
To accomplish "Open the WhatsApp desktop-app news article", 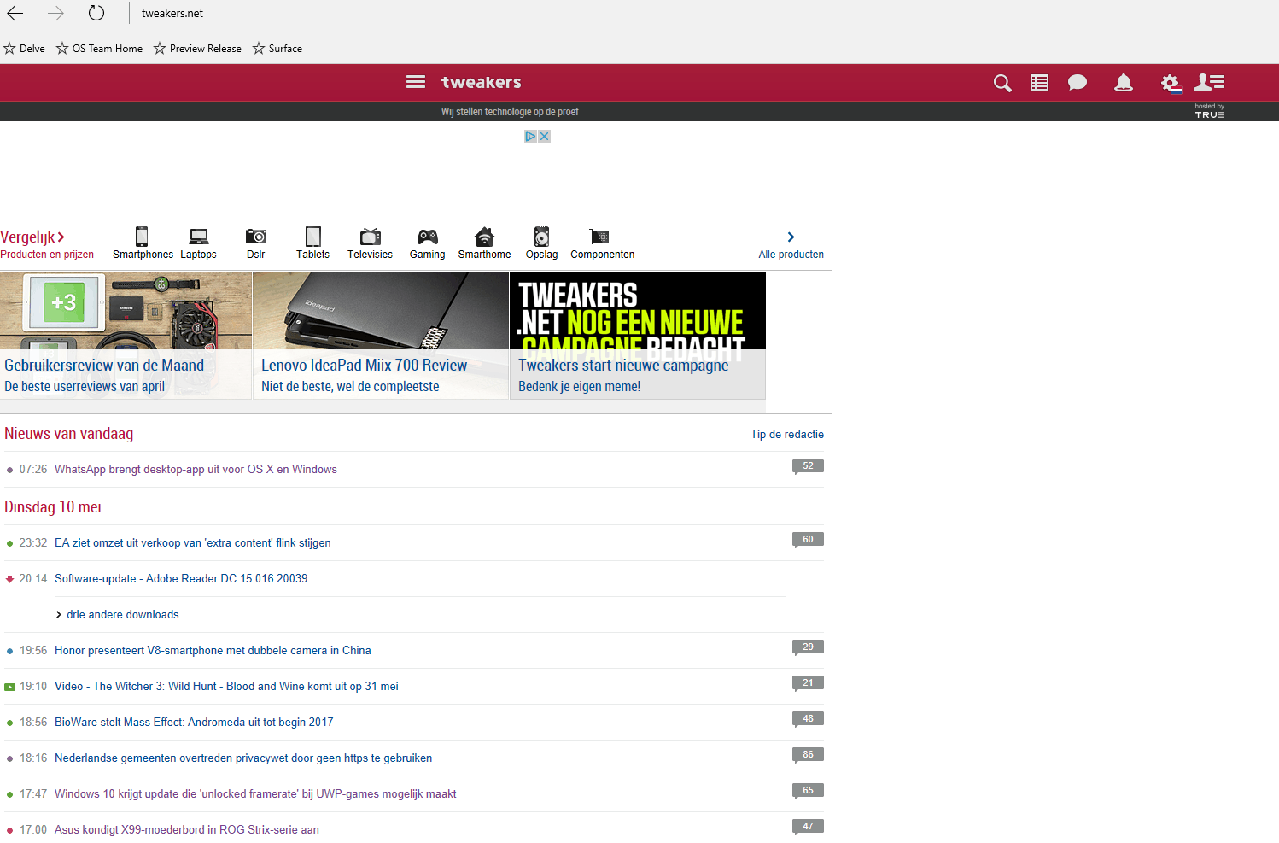I will pyautogui.click(x=196, y=469).
